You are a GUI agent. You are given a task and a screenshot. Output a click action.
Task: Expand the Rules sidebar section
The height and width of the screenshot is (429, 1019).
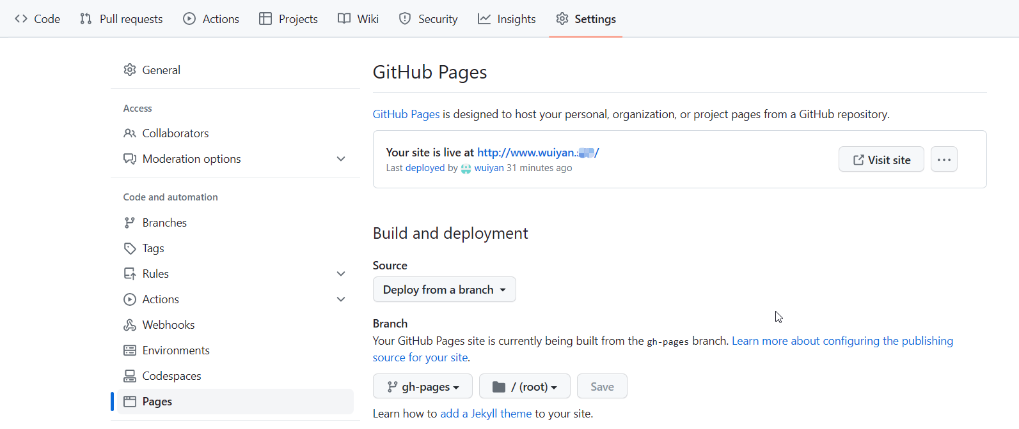[x=341, y=274]
